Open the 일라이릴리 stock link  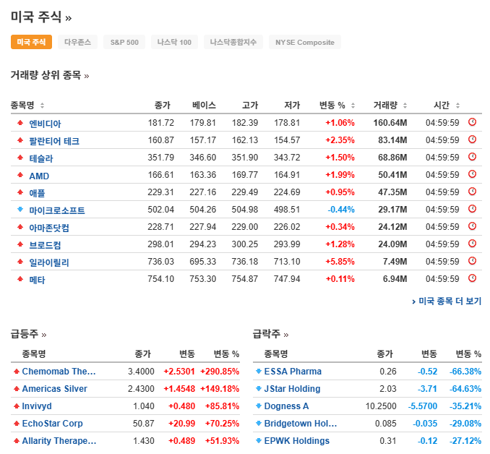point(49,262)
